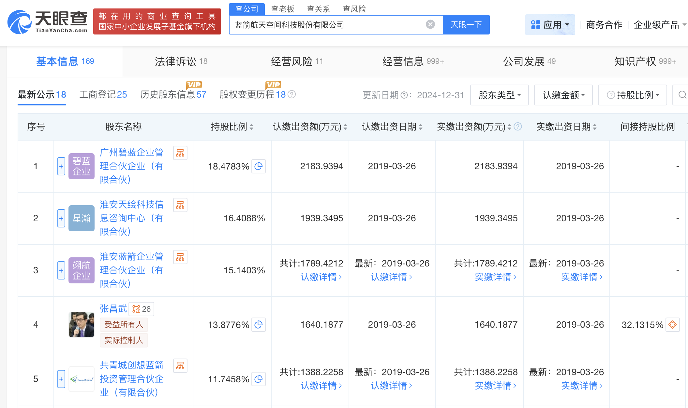This screenshot has height=408, width=688.
Task: Open the 股东类型 dropdown filter
Action: pos(499,95)
